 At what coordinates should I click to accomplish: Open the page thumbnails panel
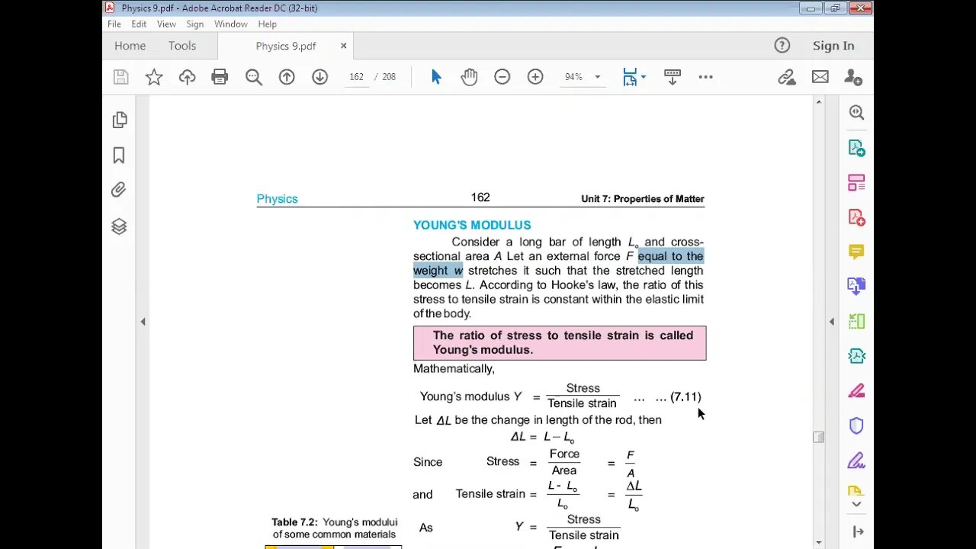(x=119, y=120)
